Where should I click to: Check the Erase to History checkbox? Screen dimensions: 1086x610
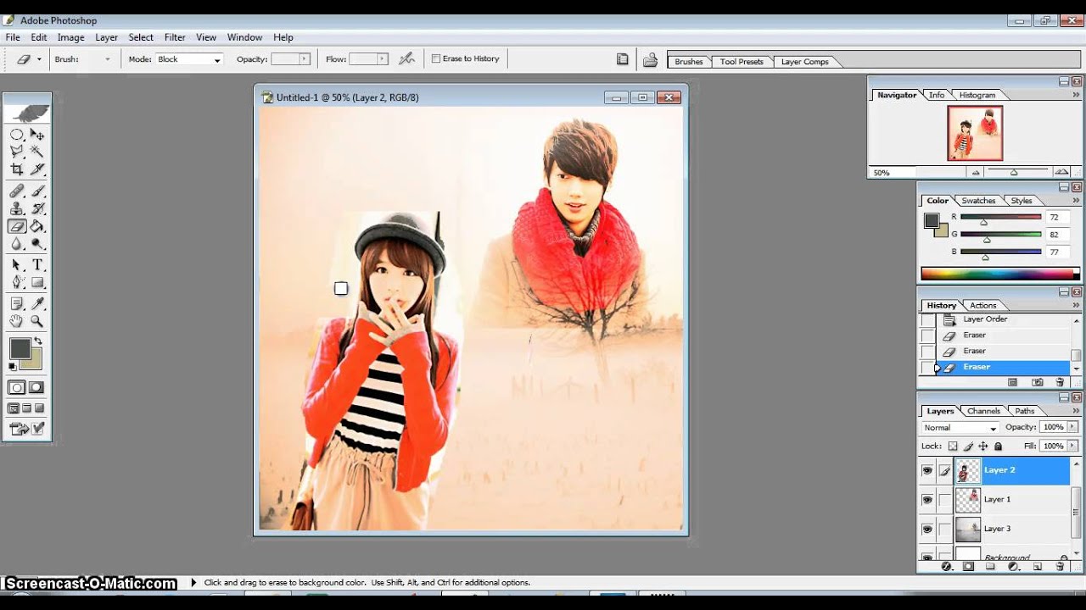(x=436, y=58)
